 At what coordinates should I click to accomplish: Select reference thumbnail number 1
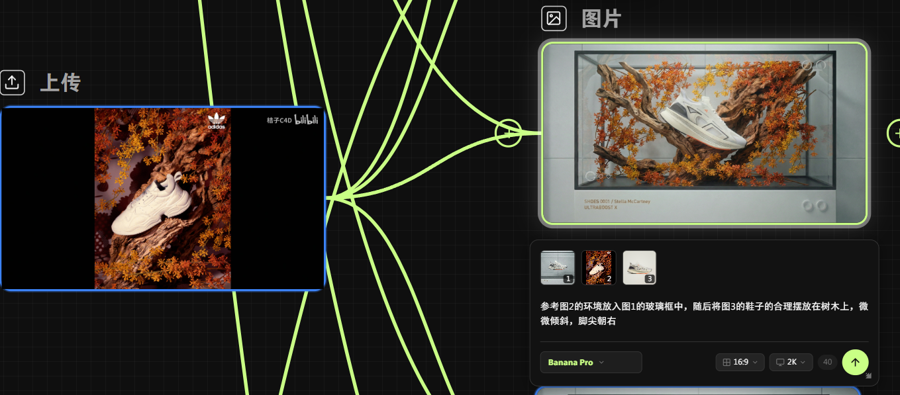coord(558,267)
